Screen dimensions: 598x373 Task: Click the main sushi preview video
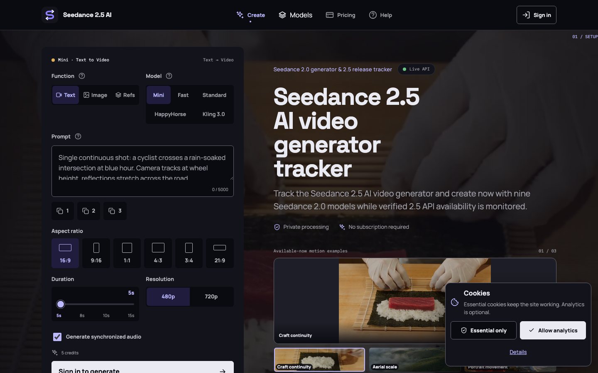click(x=415, y=301)
